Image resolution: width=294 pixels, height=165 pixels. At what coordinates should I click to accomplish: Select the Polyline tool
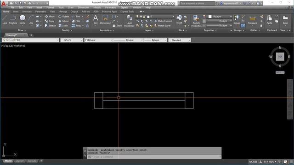[13, 20]
